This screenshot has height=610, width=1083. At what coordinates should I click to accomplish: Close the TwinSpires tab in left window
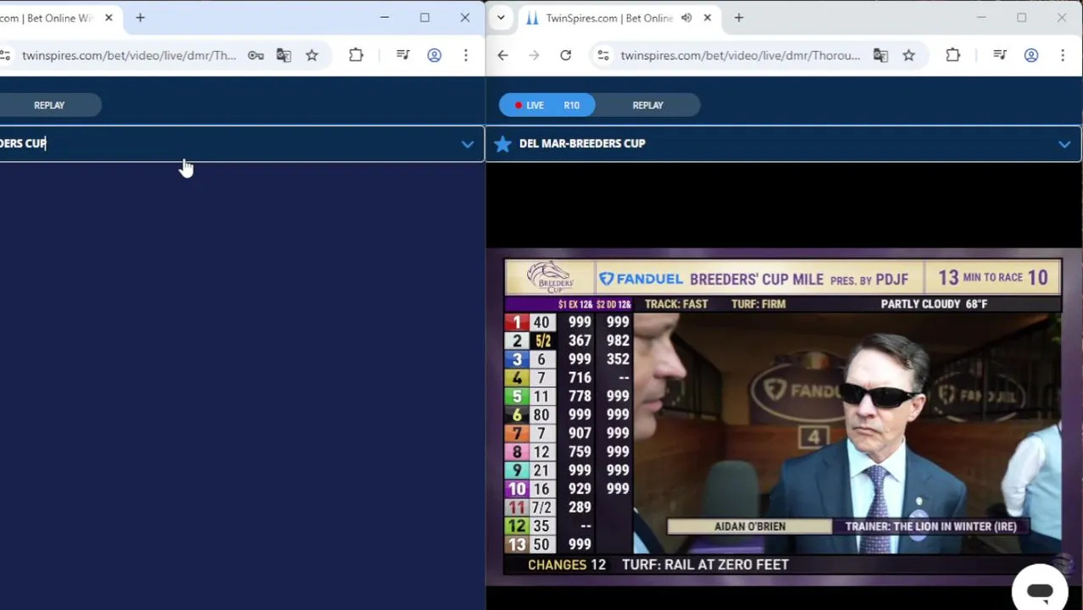point(108,18)
